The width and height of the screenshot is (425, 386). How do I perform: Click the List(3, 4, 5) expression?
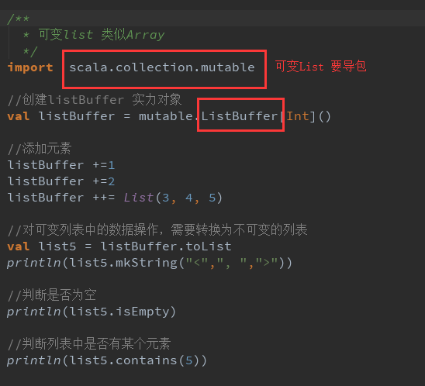(x=173, y=198)
